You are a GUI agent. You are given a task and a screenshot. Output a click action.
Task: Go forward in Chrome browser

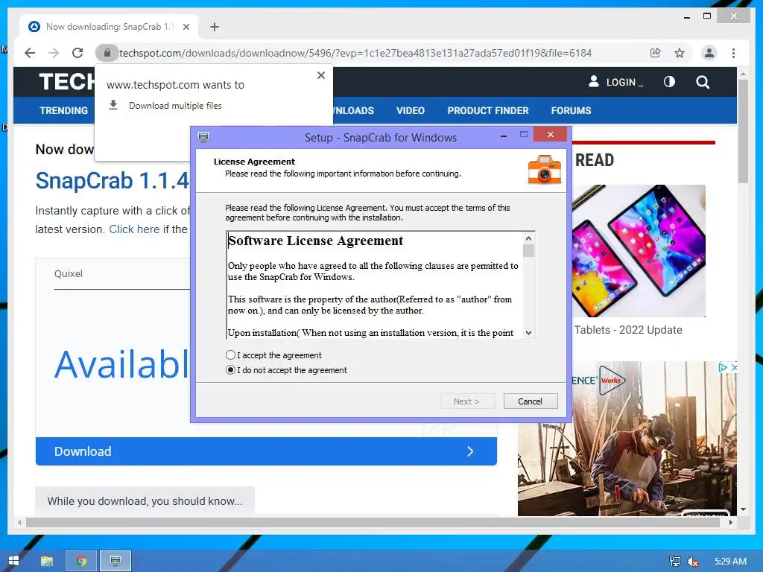coord(54,53)
